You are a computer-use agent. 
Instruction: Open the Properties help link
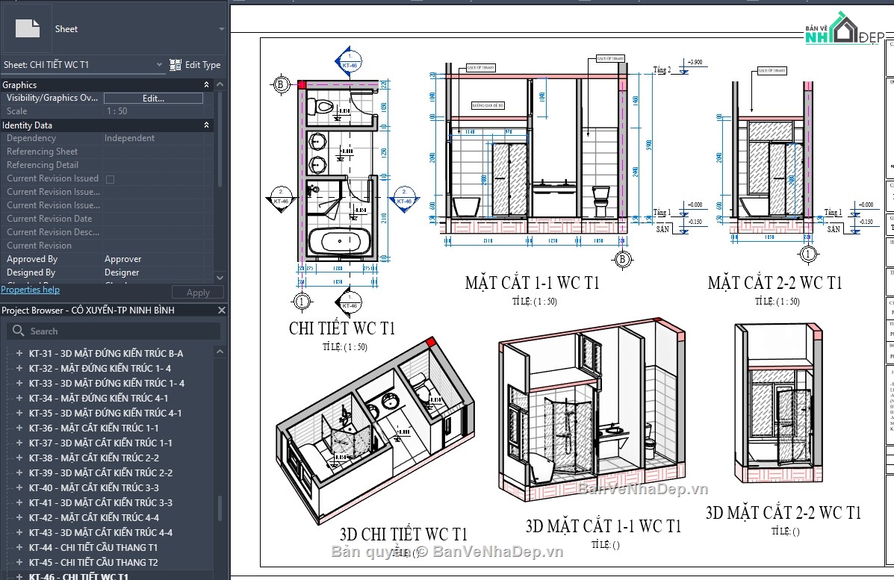(30, 290)
